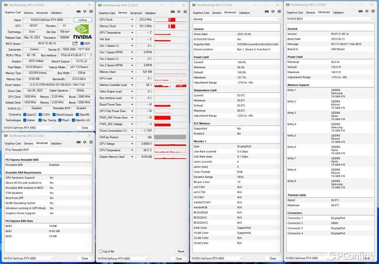Toggle the CUDA checkbox
The height and width of the screenshot is (264, 379).
tap(40, 115)
